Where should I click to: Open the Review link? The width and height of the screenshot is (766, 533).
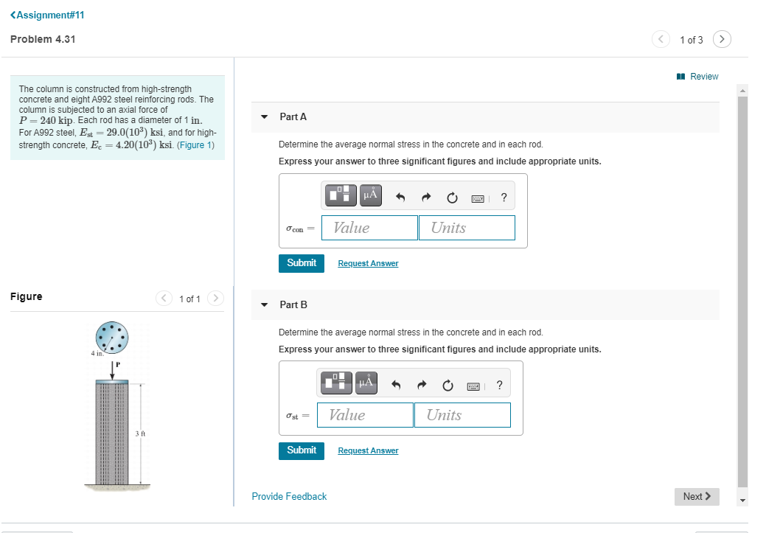click(x=697, y=76)
